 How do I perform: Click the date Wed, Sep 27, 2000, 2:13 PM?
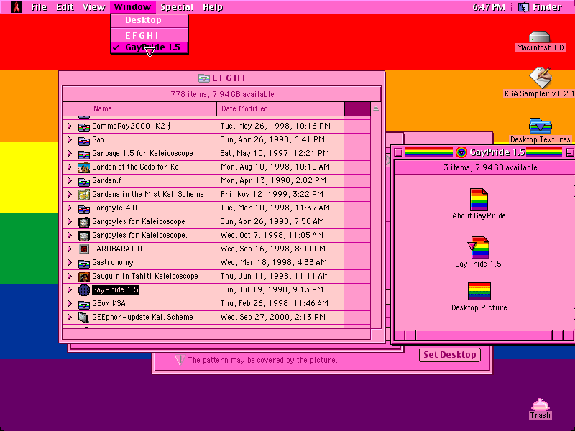(273, 317)
